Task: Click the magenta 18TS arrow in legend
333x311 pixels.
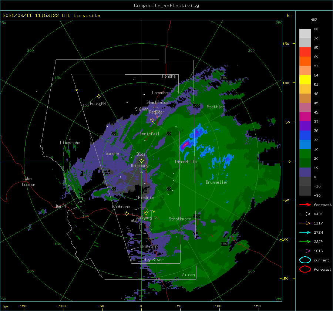Action: pos(305,251)
